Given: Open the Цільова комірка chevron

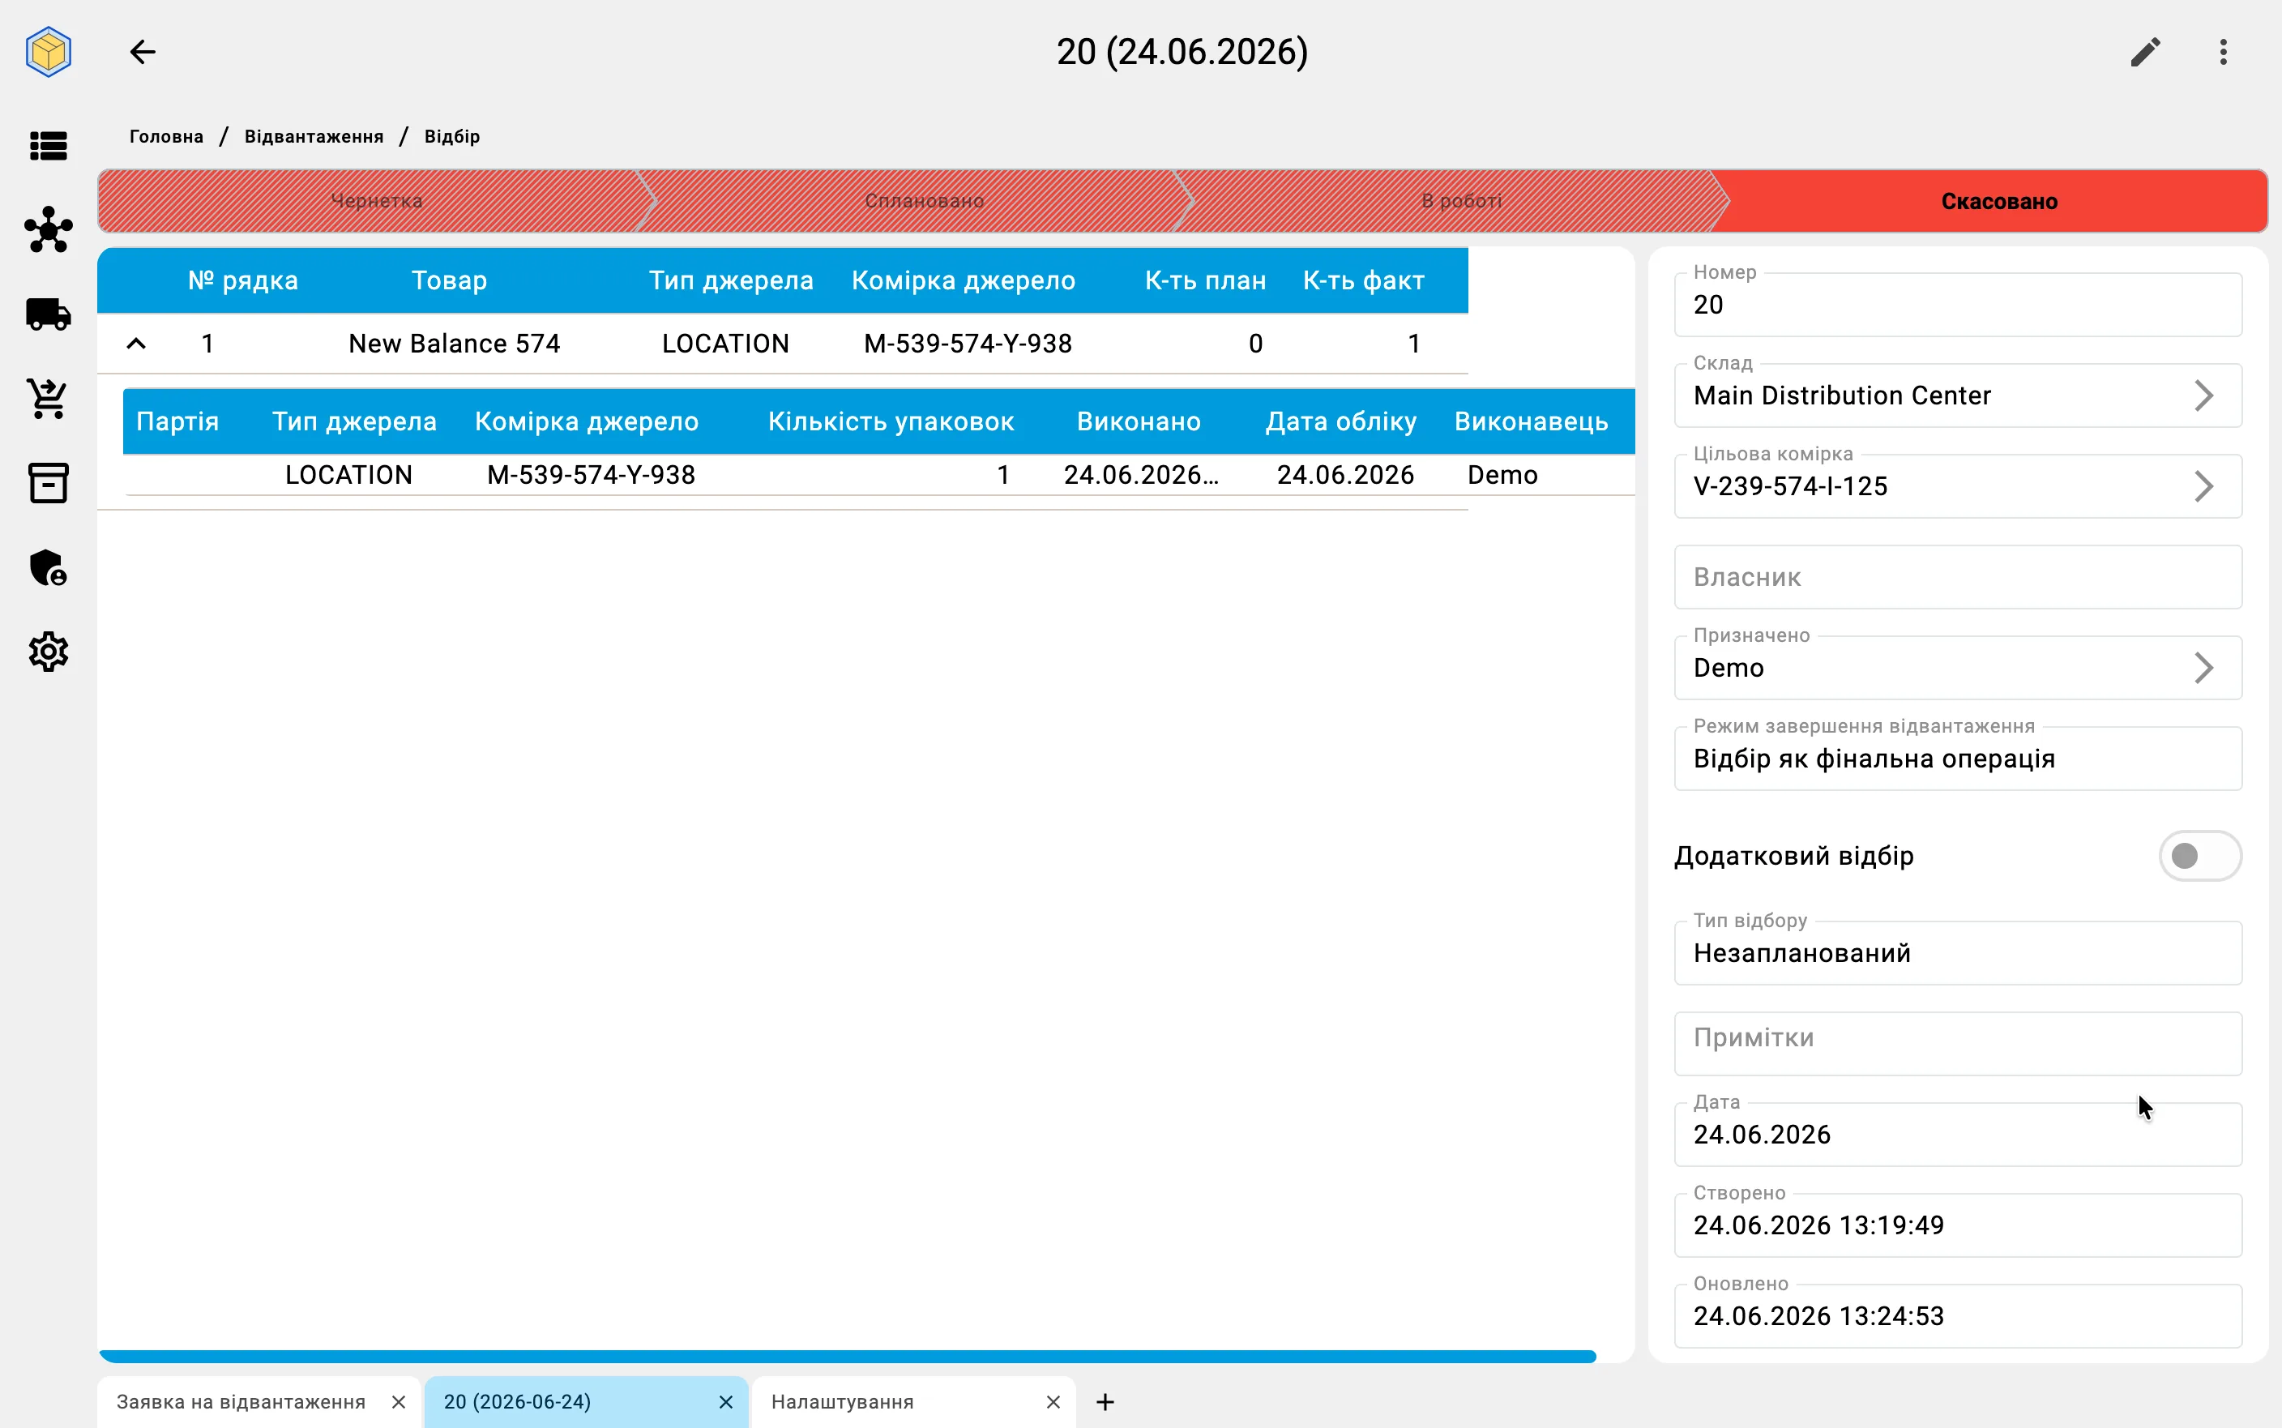Looking at the screenshot, I should point(2203,486).
